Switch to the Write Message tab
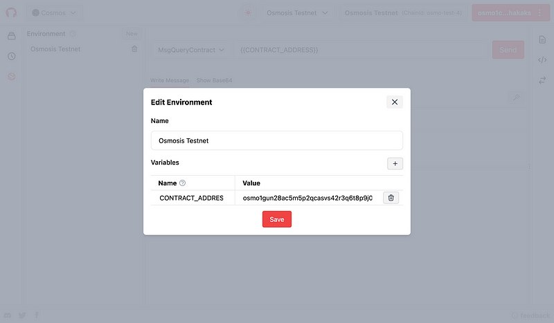Screen dimensions: 554x323 click(x=170, y=80)
